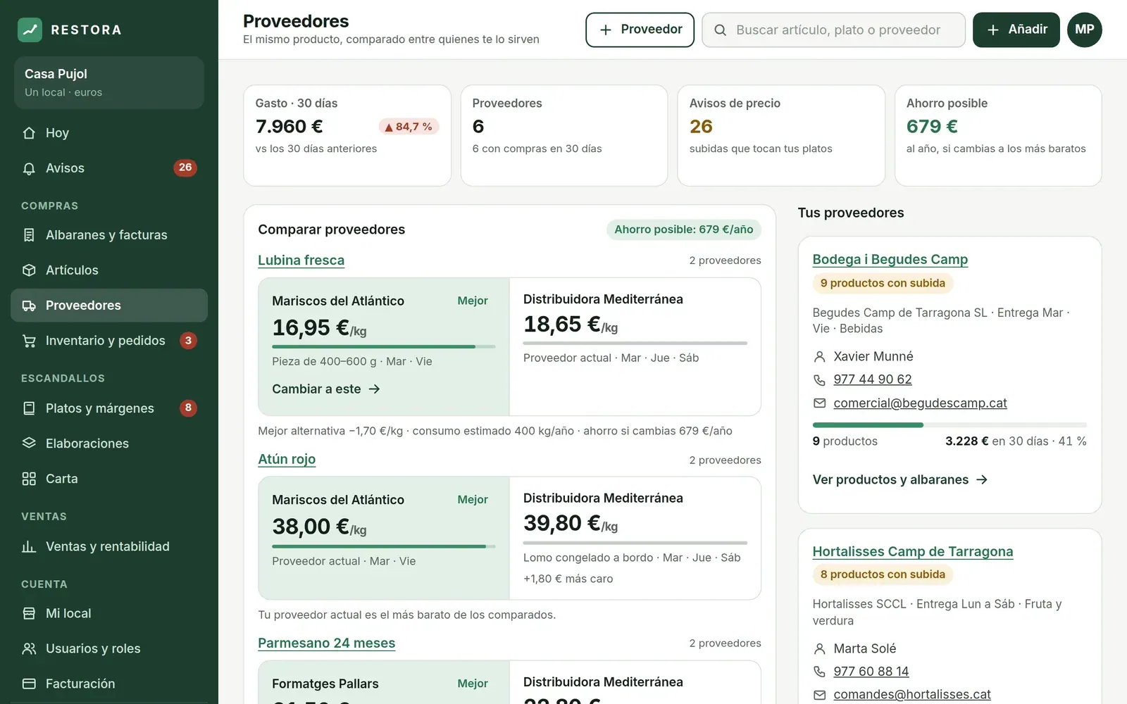Open Ver productos y albaranes link

[x=900, y=479]
